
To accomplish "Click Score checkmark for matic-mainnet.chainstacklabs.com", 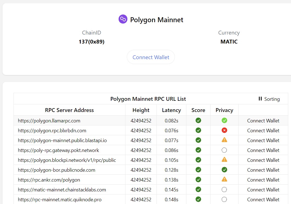I will (x=198, y=189).
